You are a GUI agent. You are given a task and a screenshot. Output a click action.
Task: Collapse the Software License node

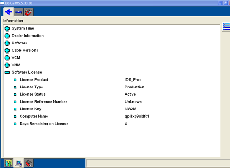pos(7,72)
